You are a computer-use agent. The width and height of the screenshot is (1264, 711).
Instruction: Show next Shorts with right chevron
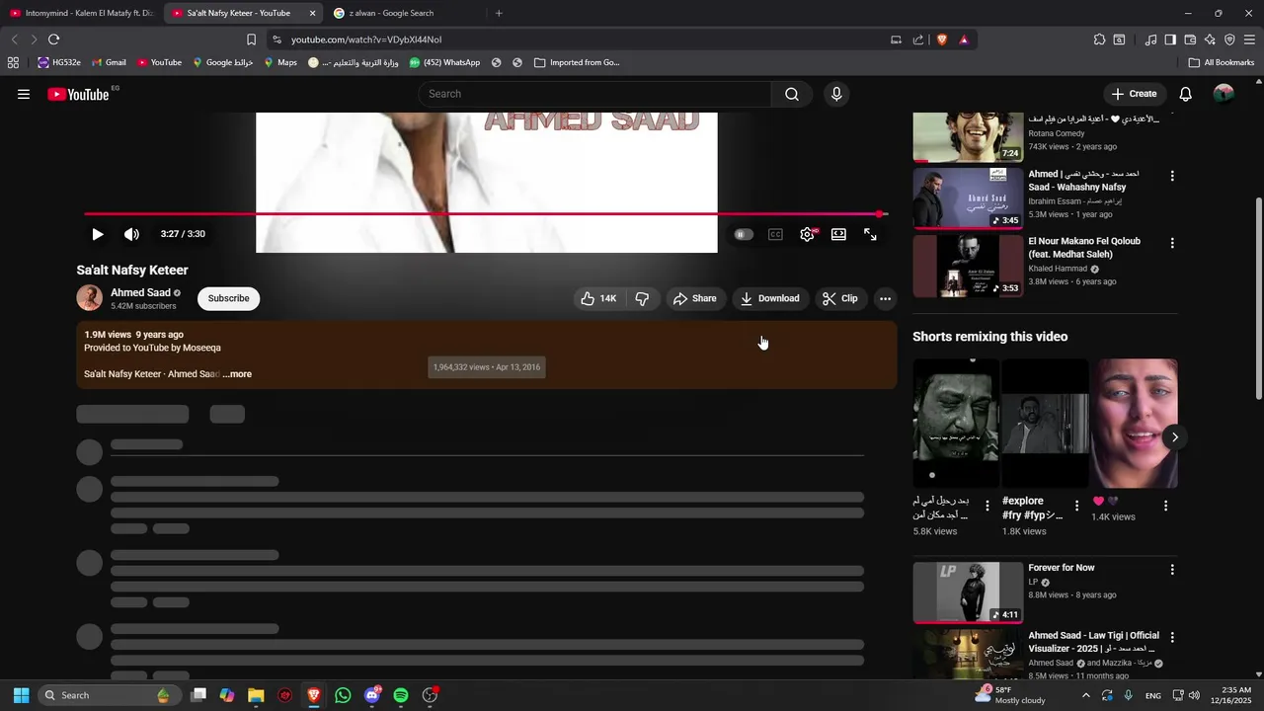tap(1174, 436)
